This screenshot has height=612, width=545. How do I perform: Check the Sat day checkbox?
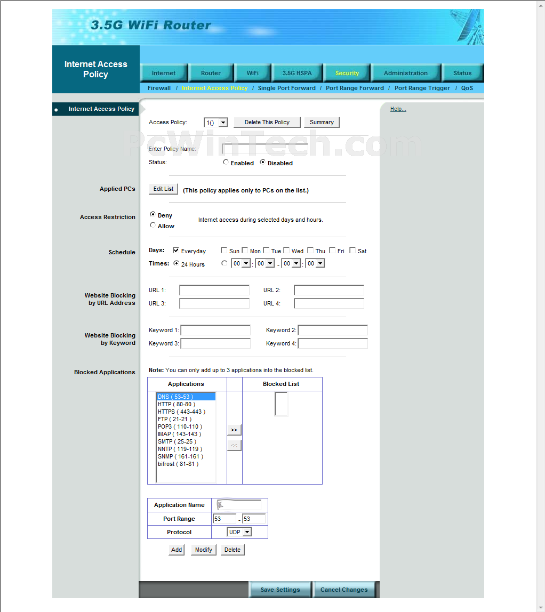352,250
